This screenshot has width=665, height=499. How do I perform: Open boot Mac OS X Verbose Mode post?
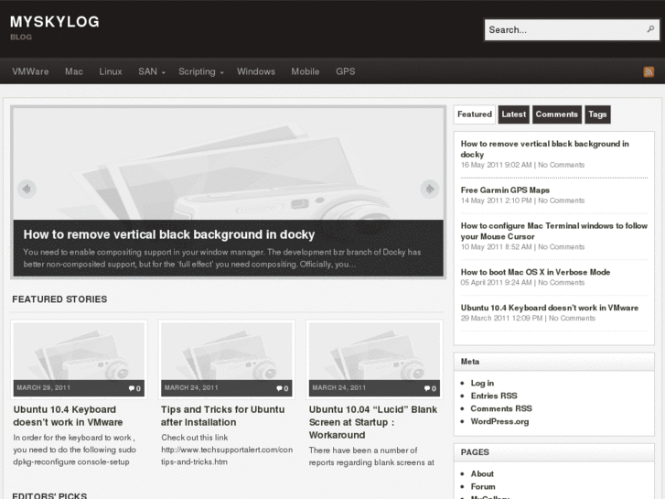(x=535, y=272)
